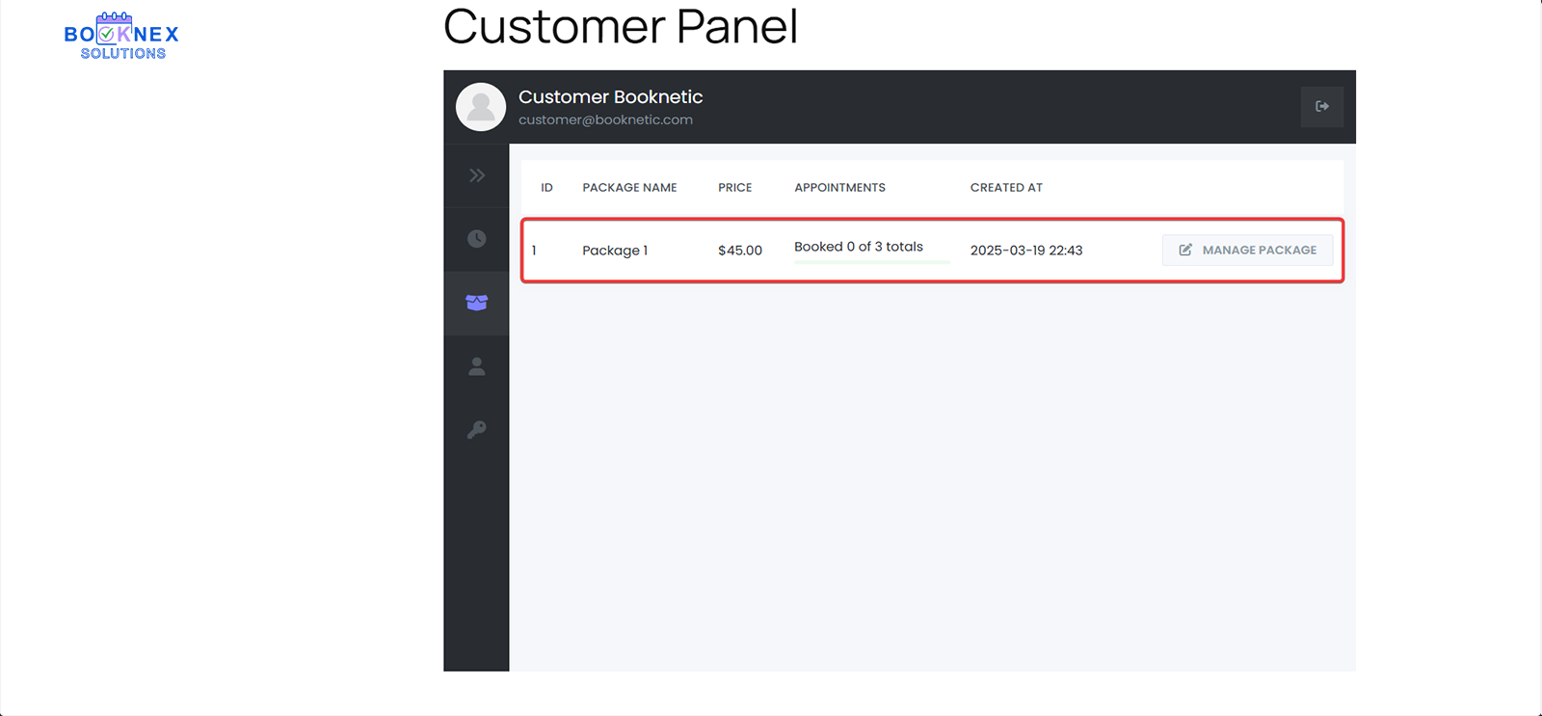Screen dimensions: 1542x716
Task: Click the Appointments column header
Action: coord(839,188)
